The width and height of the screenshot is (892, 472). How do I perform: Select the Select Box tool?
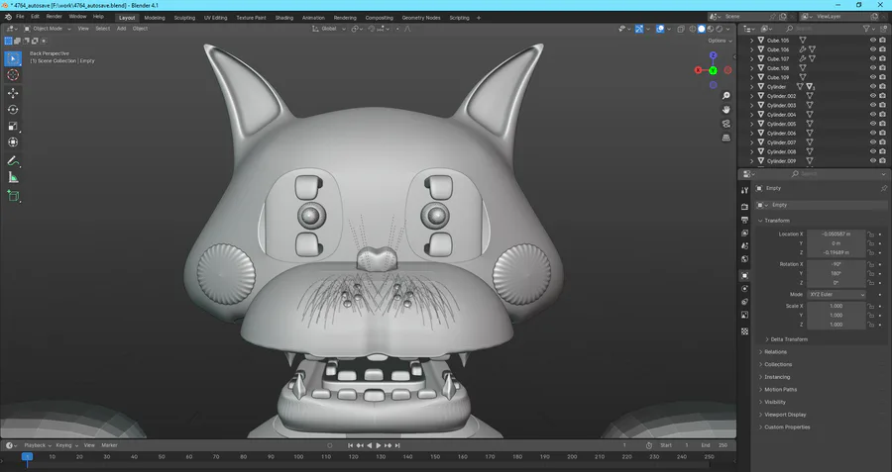pyautogui.click(x=13, y=58)
